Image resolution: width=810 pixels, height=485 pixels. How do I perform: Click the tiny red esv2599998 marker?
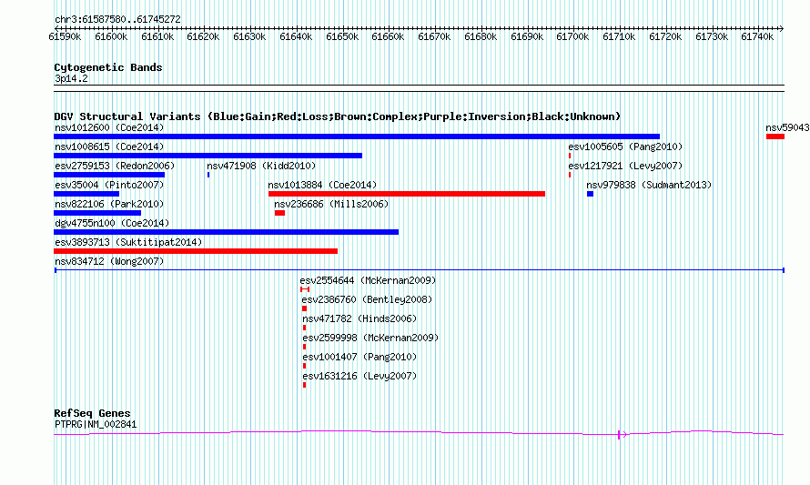coord(304,347)
